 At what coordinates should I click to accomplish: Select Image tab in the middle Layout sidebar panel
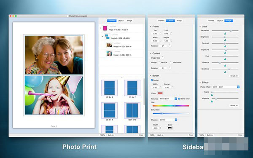(x=179, y=21)
